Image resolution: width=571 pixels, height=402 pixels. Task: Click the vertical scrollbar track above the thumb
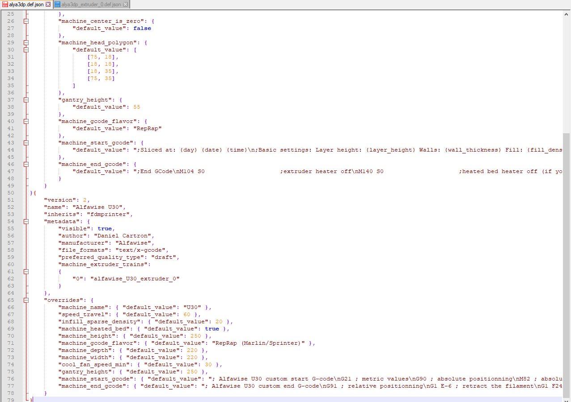(x=567, y=75)
